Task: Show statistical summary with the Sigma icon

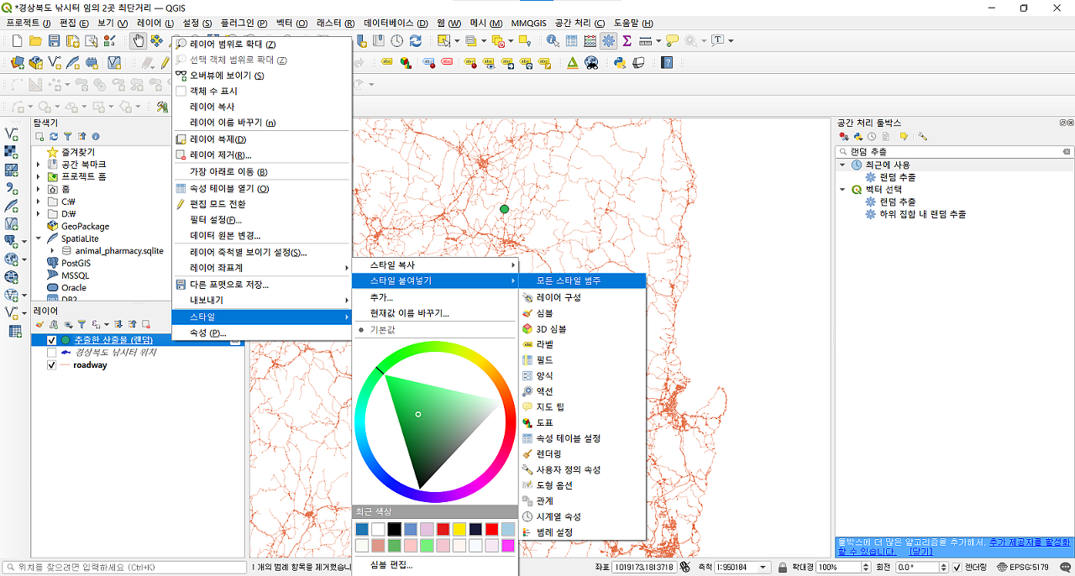Action: pos(627,40)
